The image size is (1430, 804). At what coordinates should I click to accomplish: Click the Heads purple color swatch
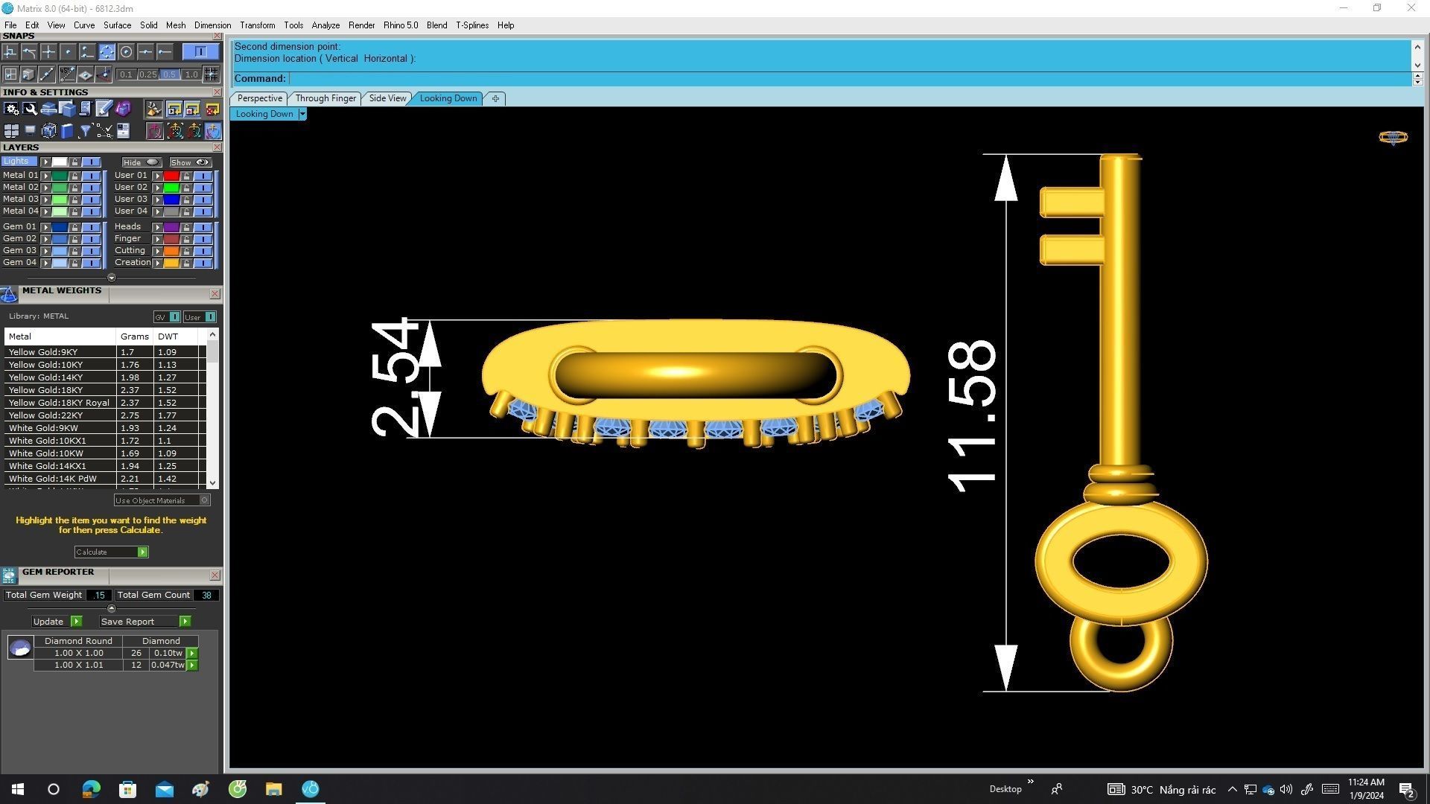(171, 227)
